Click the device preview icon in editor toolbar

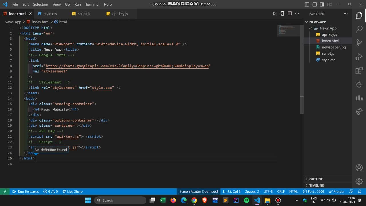[x=282, y=13]
